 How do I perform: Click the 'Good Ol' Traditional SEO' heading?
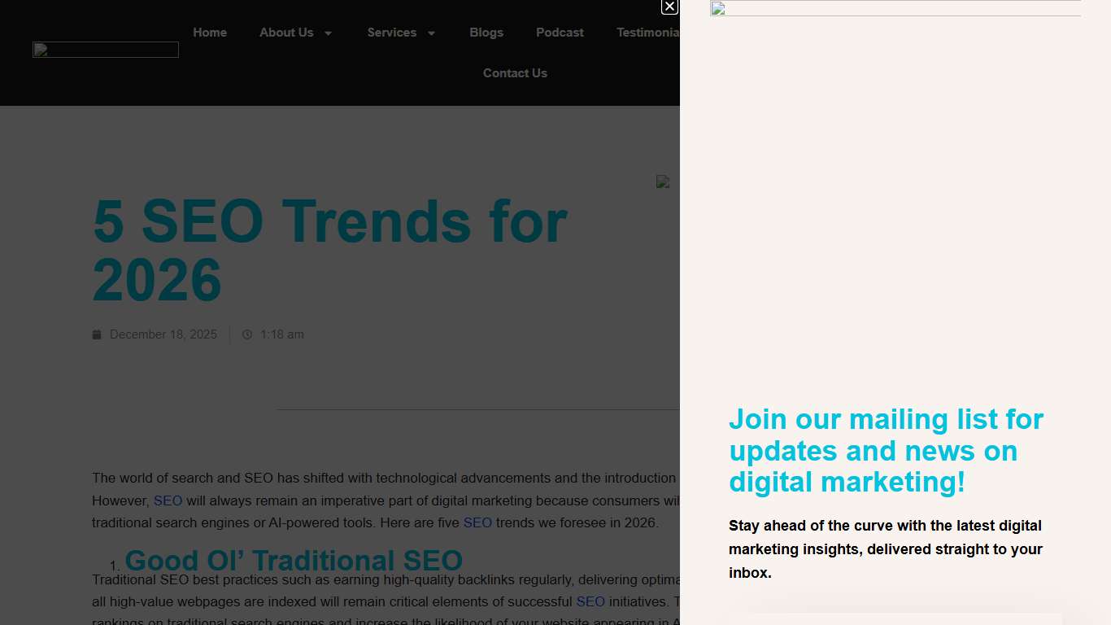[x=294, y=561]
